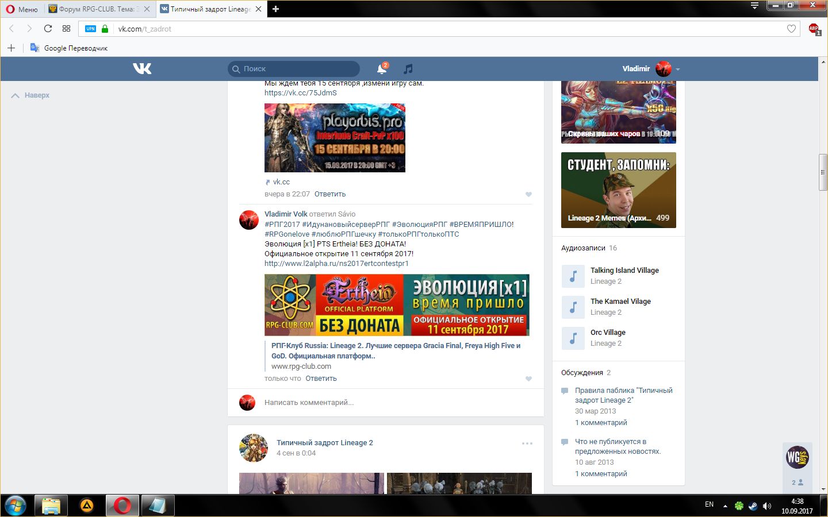Click the VK search field
This screenshot has width=828, height=517.
click(x=294, y=69)
